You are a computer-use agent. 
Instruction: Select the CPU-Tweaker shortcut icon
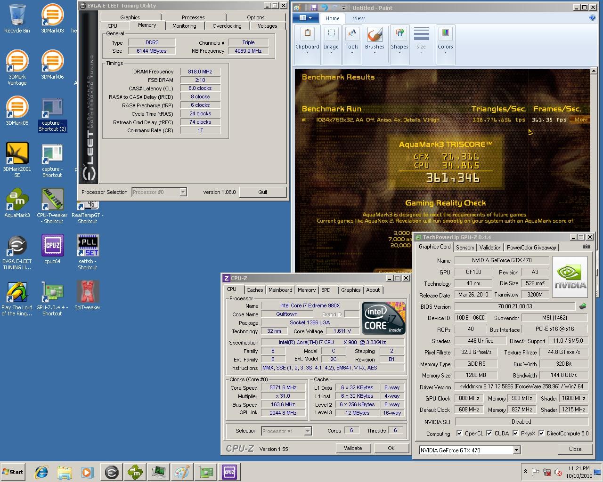click(52, 206)
